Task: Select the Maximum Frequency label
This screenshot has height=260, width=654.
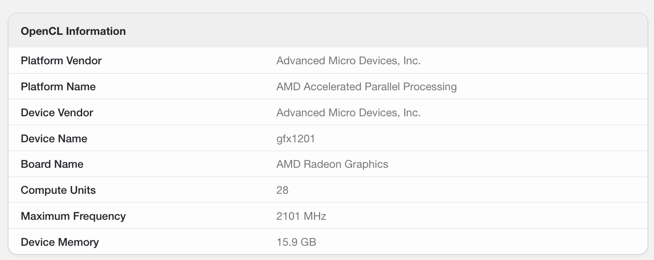Action: pos(73,216)
